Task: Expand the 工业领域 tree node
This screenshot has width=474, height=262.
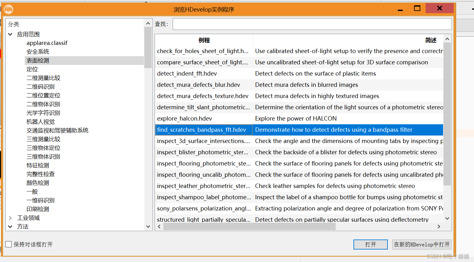Action: click(10, 218)
